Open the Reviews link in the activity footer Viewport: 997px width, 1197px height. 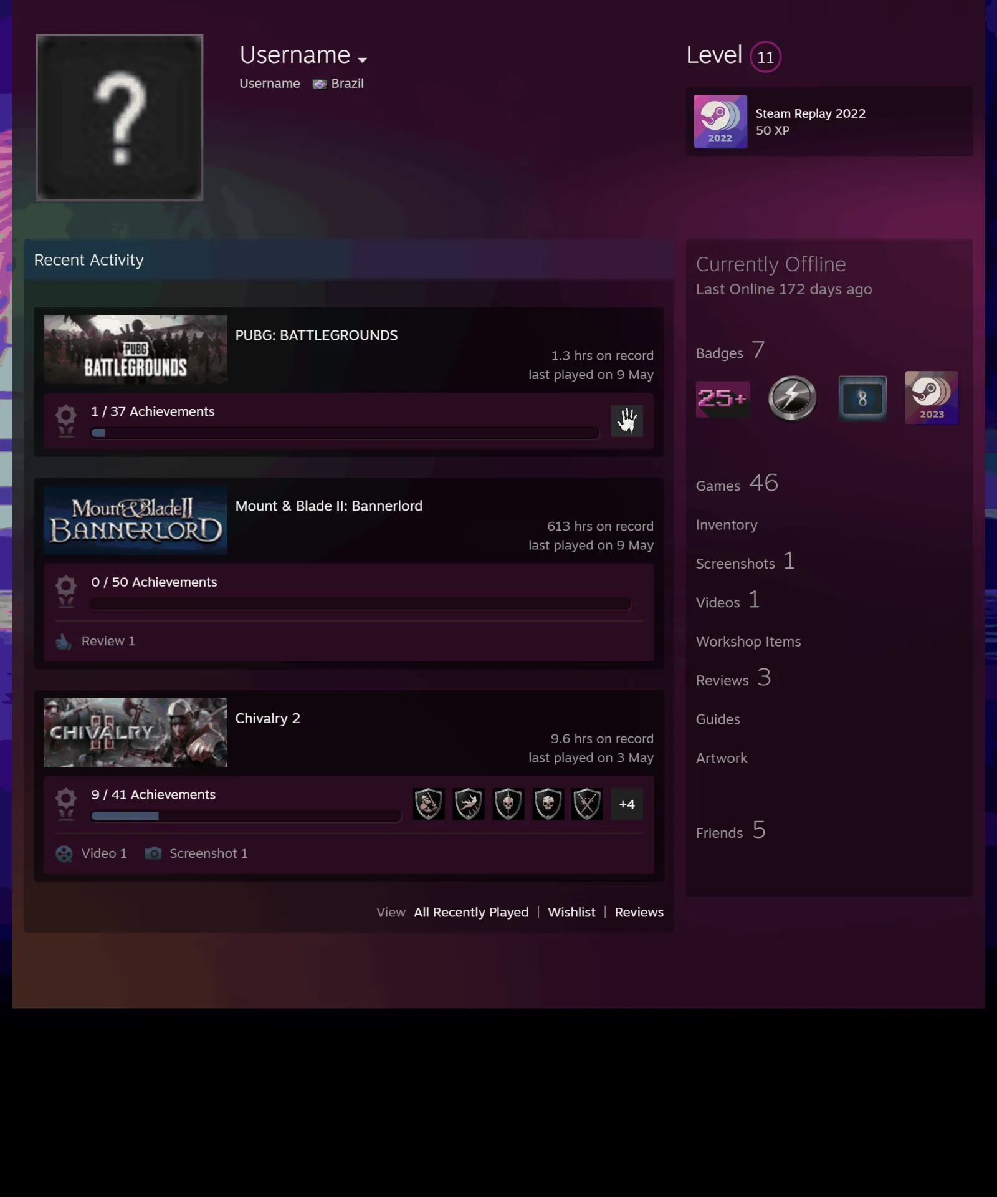[x=639, y=912]
